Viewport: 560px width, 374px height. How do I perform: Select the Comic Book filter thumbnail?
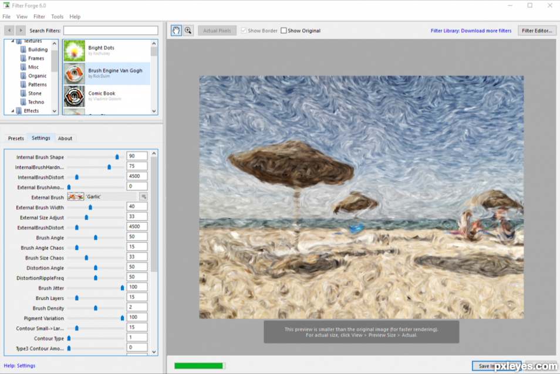(x=75, y=96)
